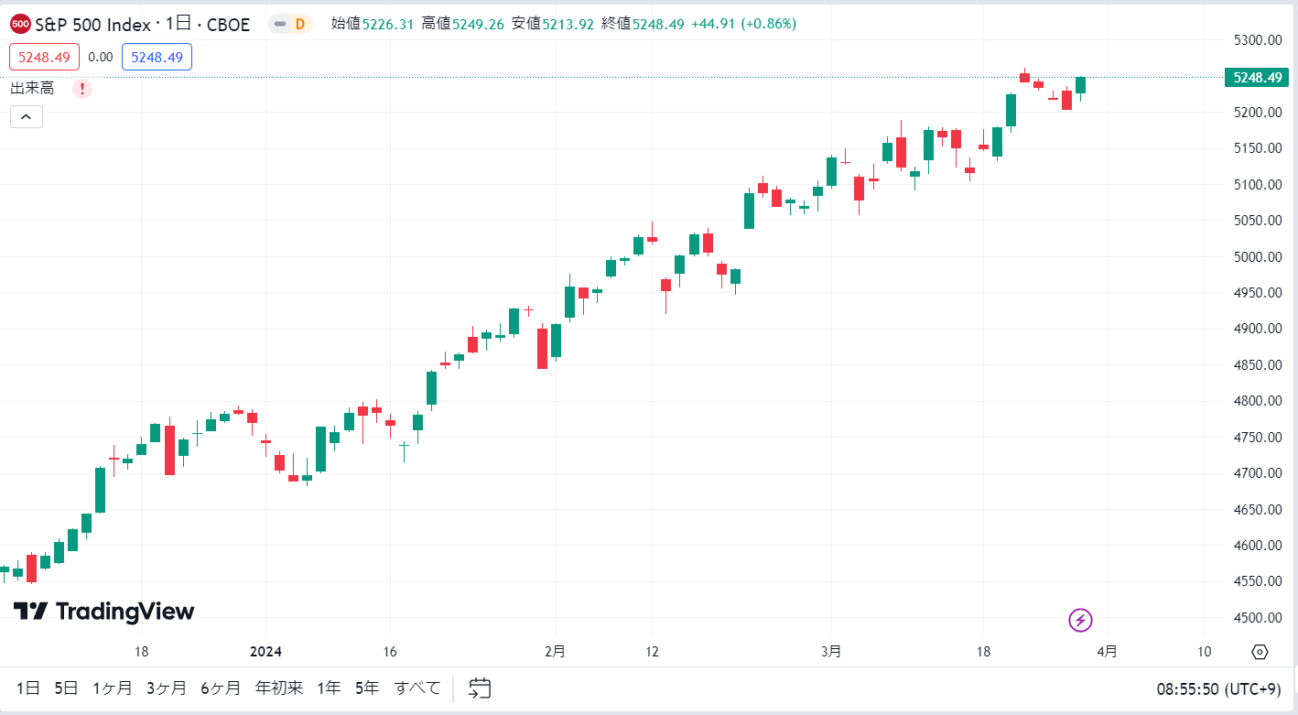The height and width of the screenshot is (715, 1298).
Task: Click the 10 date label on the time axis
Action: [1204, 652]
